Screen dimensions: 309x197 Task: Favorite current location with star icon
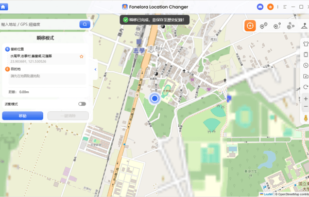(81, 56)
